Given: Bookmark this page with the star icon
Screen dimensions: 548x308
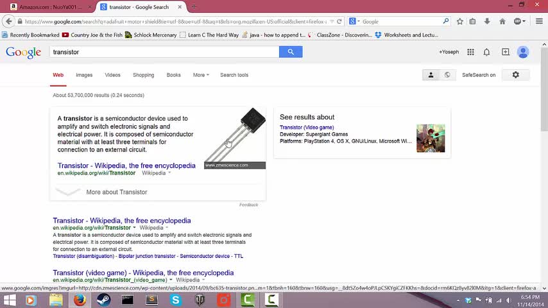Looking at the screenshot, I should tap(460, 21).
